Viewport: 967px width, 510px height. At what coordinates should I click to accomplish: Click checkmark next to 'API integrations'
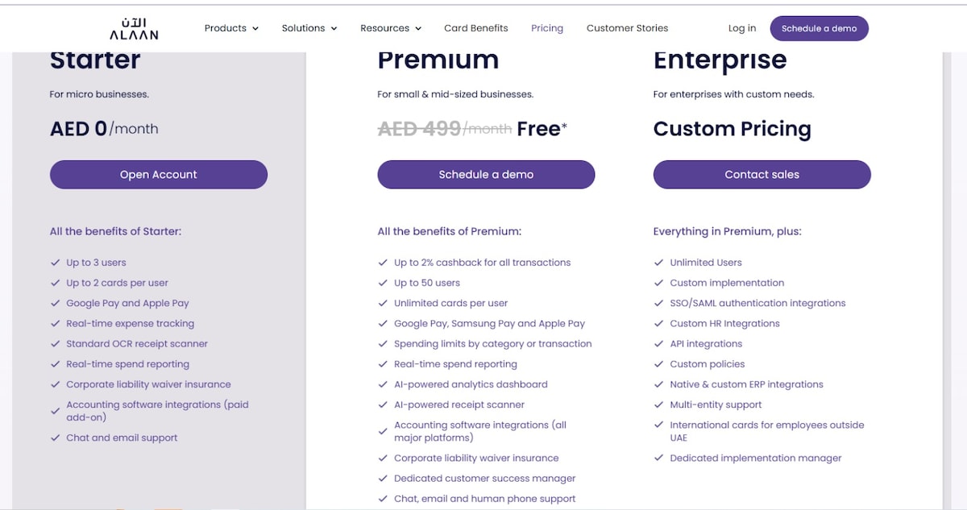click(658, 343)
